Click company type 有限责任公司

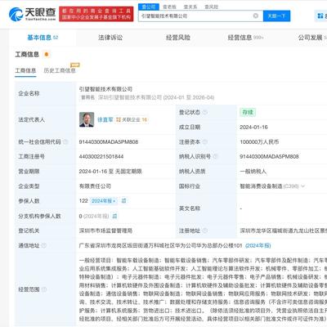(95, 186)
